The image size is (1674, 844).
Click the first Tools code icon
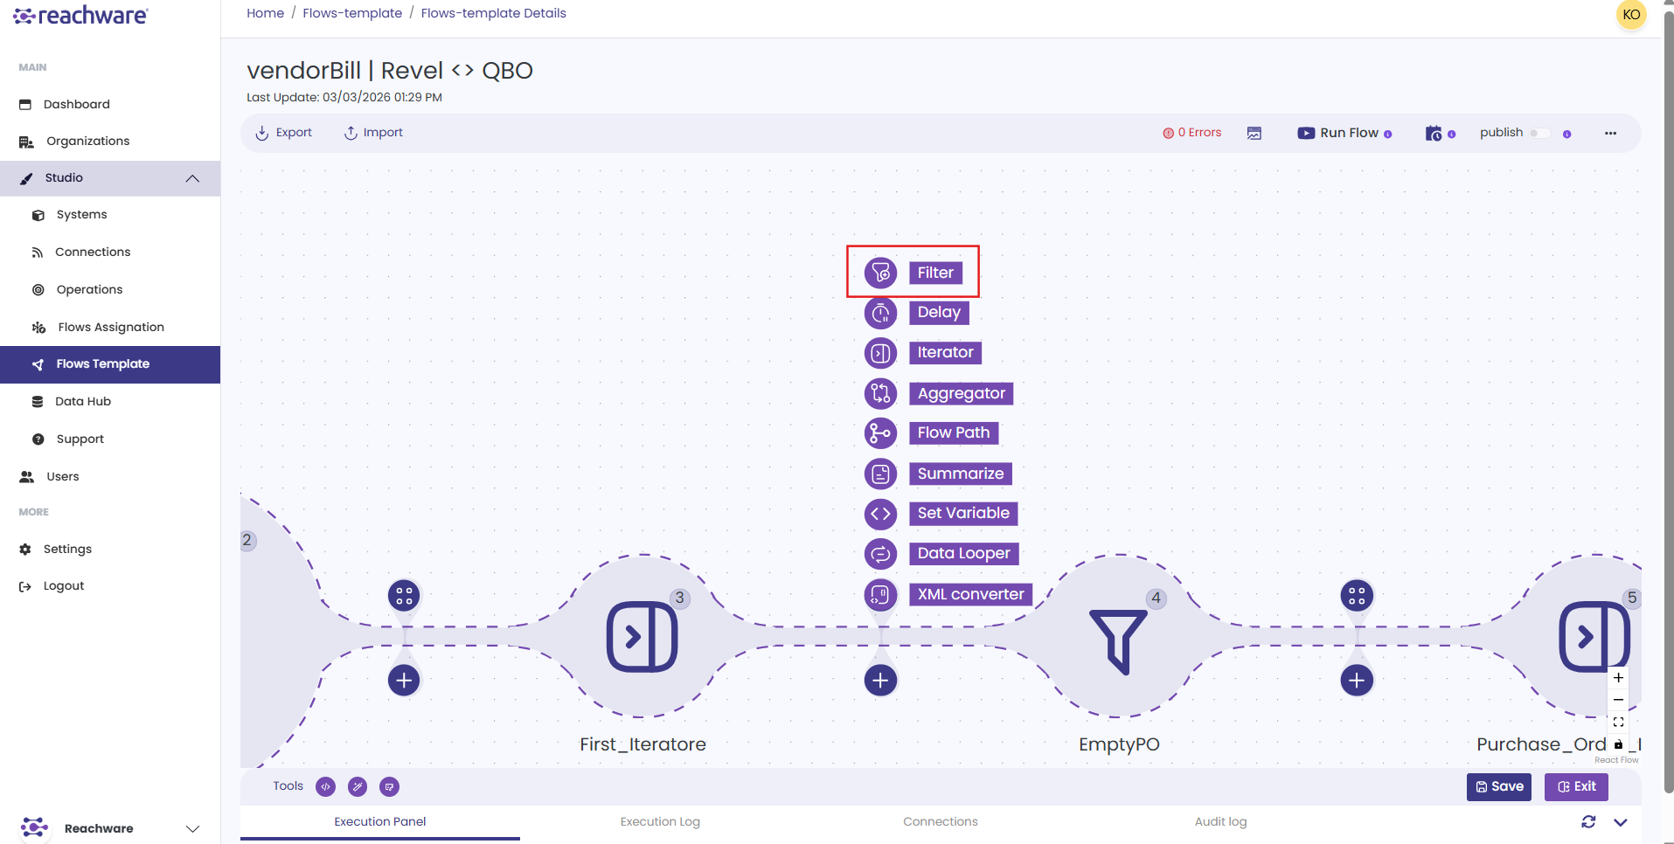[325, 786]
